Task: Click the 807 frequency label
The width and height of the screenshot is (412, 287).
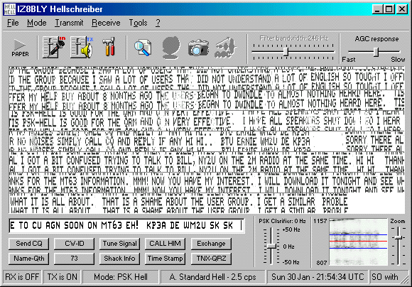Action: [x=321, y=262]
